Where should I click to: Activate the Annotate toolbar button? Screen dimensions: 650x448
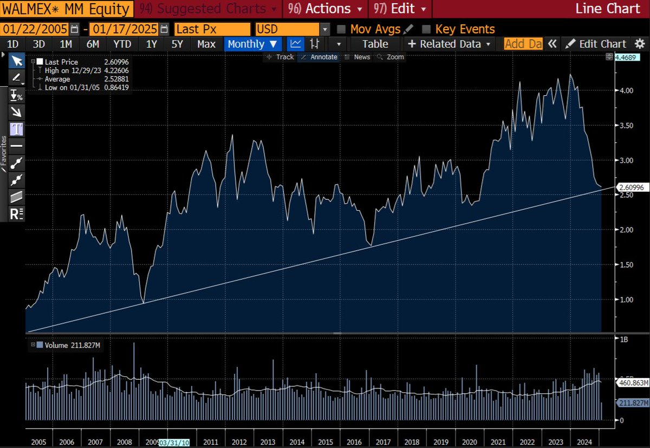[x=320, y=57]
